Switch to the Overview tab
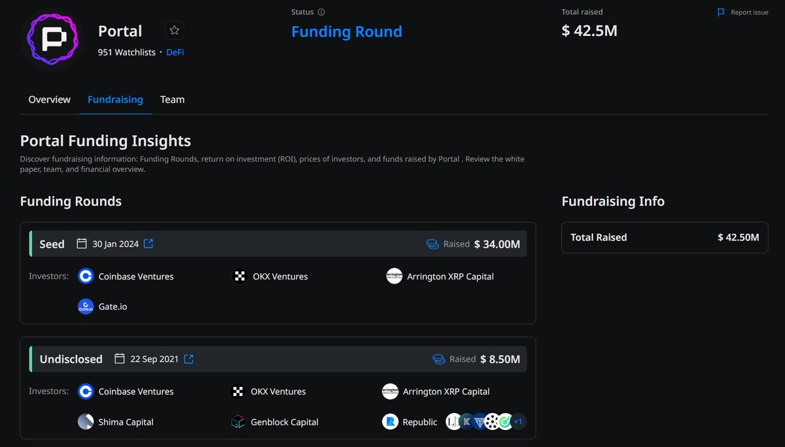 tap(49, 99)
